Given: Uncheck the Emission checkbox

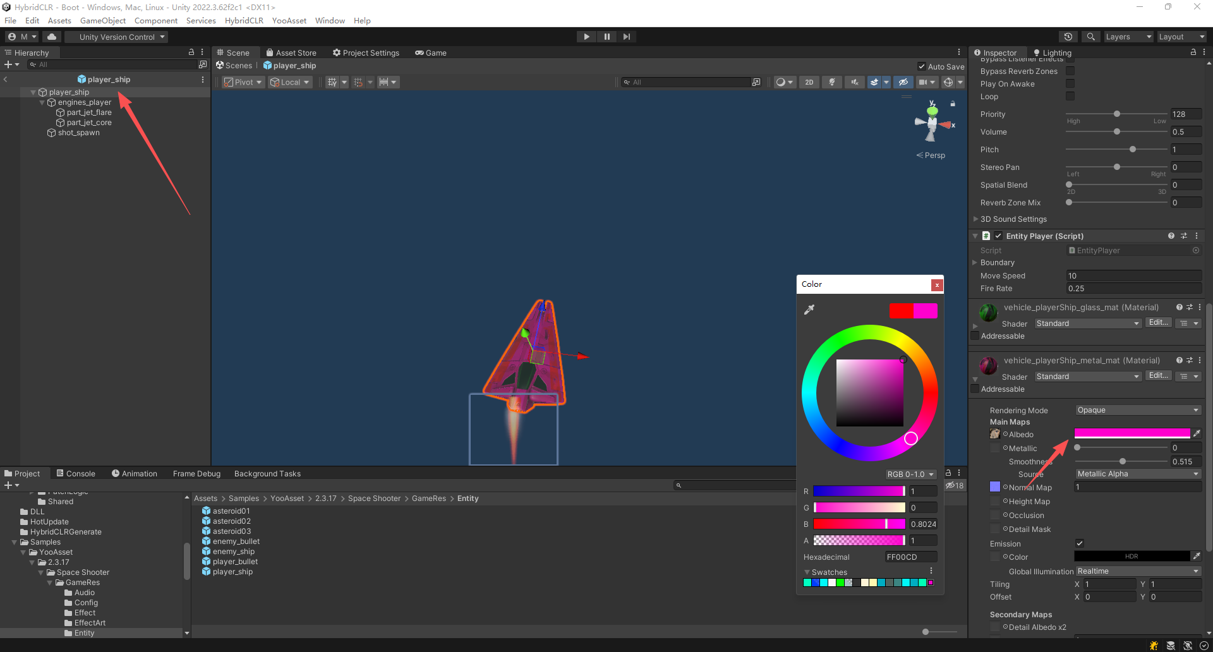Looking at the screenshot, I should click(x=1080, y=543).
